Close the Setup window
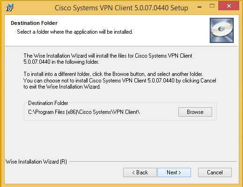This screenshot has width=243, height=187. pyautogui.click(x=228, y=6)
